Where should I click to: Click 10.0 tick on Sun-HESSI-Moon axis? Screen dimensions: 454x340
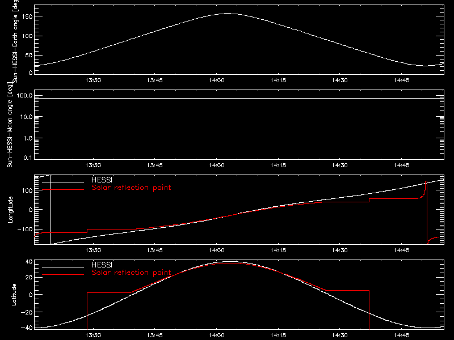coord(26,117)
